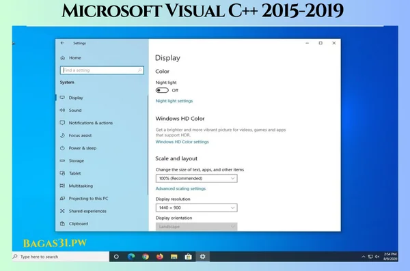Click the back arrow in Settings
Viewport: 410px width, 271px height.
click(x=62, y=43)
